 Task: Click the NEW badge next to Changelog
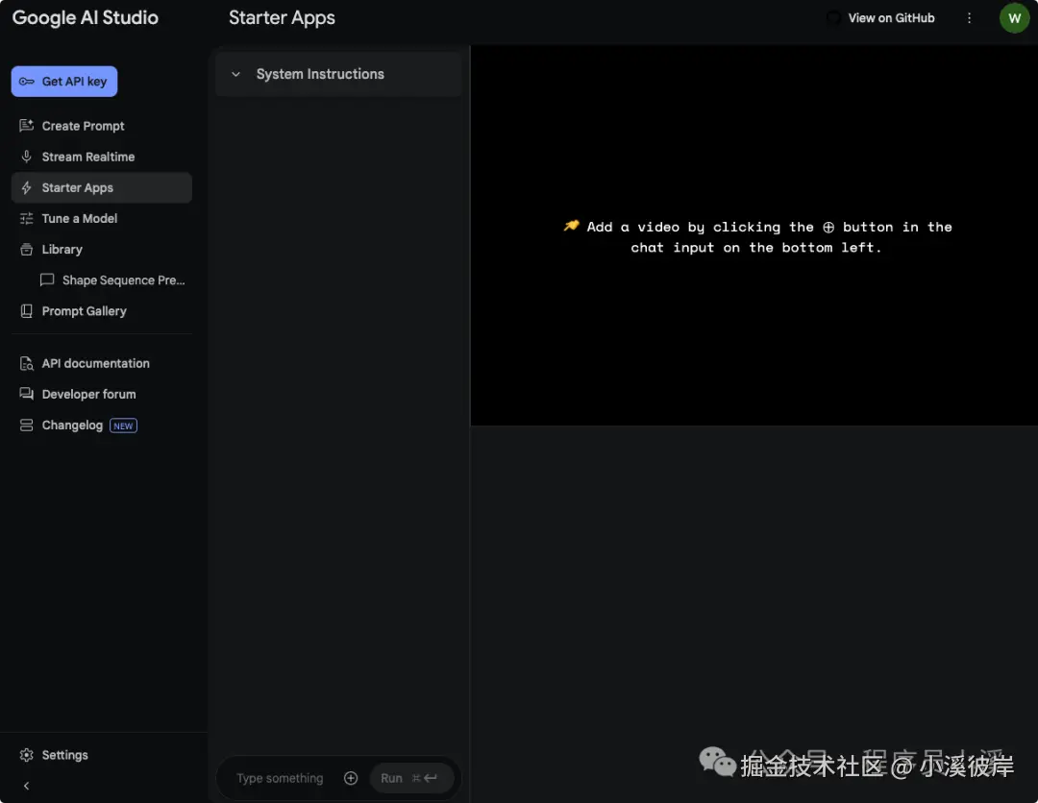click(x=123, y=426)
